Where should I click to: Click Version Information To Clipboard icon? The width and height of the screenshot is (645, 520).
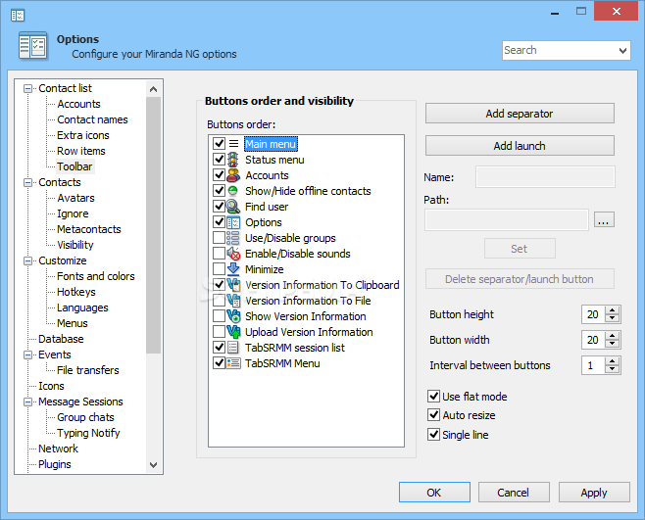coord(233,284)
